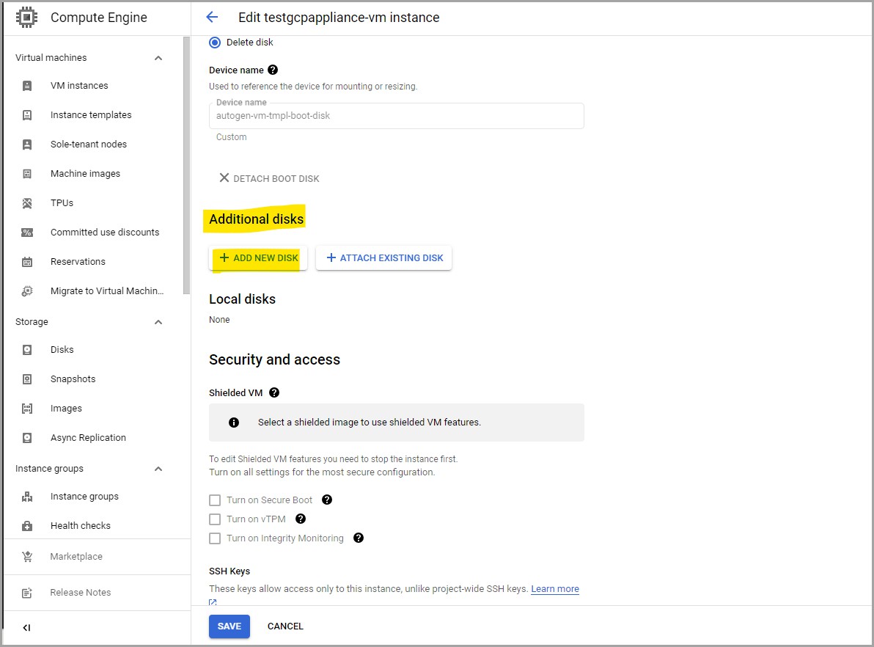Click the Images icon in Storage

(26, 409)
